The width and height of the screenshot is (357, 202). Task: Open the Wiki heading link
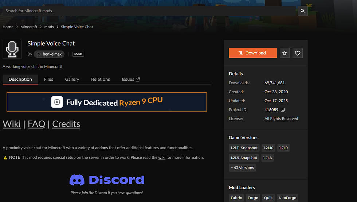point(12,124)
